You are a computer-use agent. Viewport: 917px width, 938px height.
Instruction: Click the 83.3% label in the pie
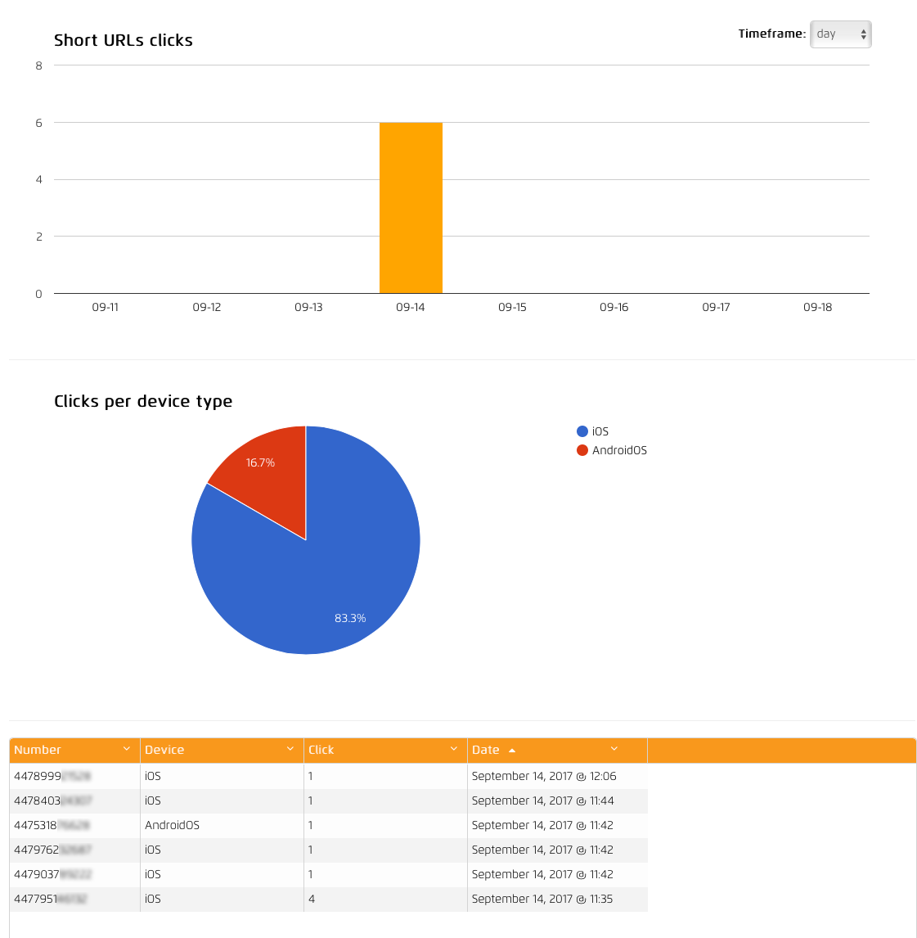(351, 618)
